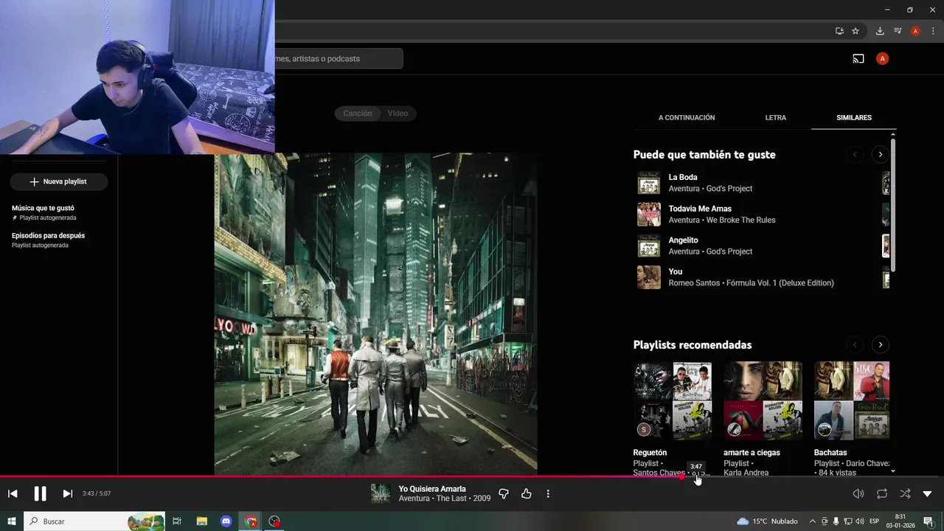Open Chrome downloads icon
The width and height of the screenshot is (944, 531).
pos(880,31)
